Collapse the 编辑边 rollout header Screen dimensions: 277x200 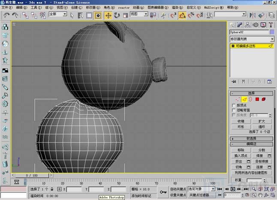tap(252, 144)
